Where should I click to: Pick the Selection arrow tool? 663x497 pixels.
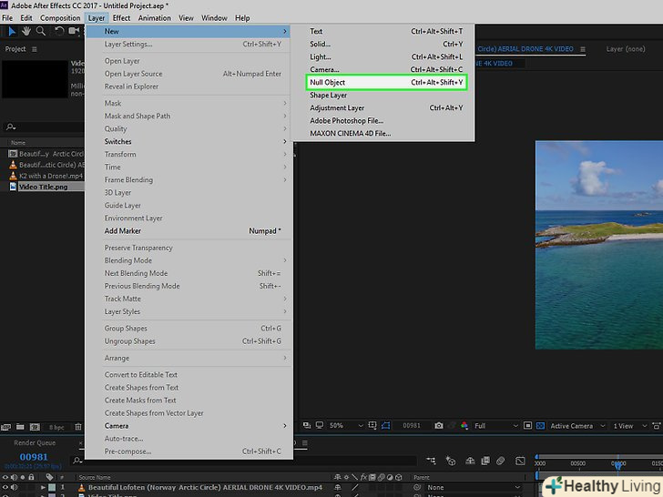10,32
